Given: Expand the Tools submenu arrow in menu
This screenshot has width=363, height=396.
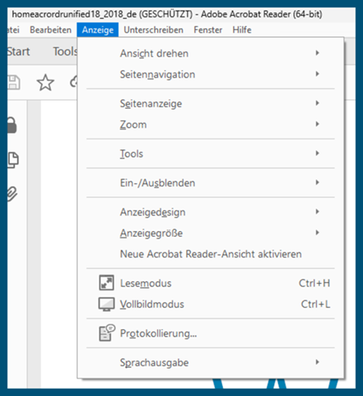Looking at the screenshot, I should 317,153.
